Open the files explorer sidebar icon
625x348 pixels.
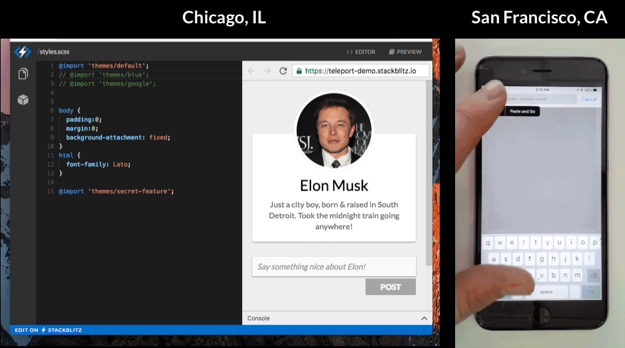23,74
